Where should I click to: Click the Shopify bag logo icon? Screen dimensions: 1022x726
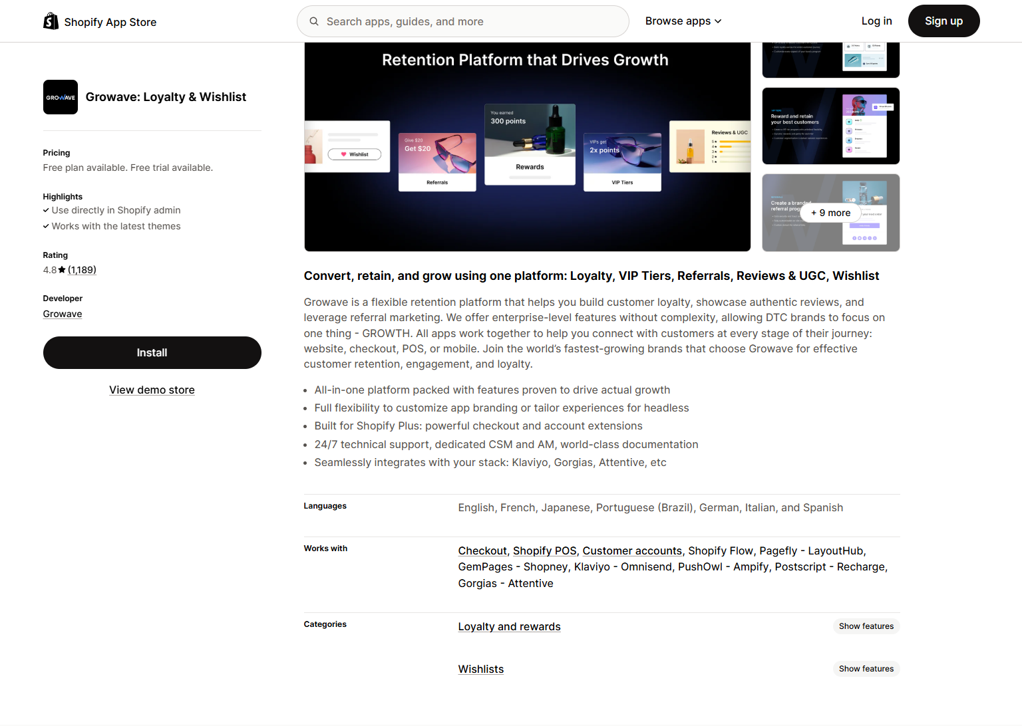[x=51, y=21]
